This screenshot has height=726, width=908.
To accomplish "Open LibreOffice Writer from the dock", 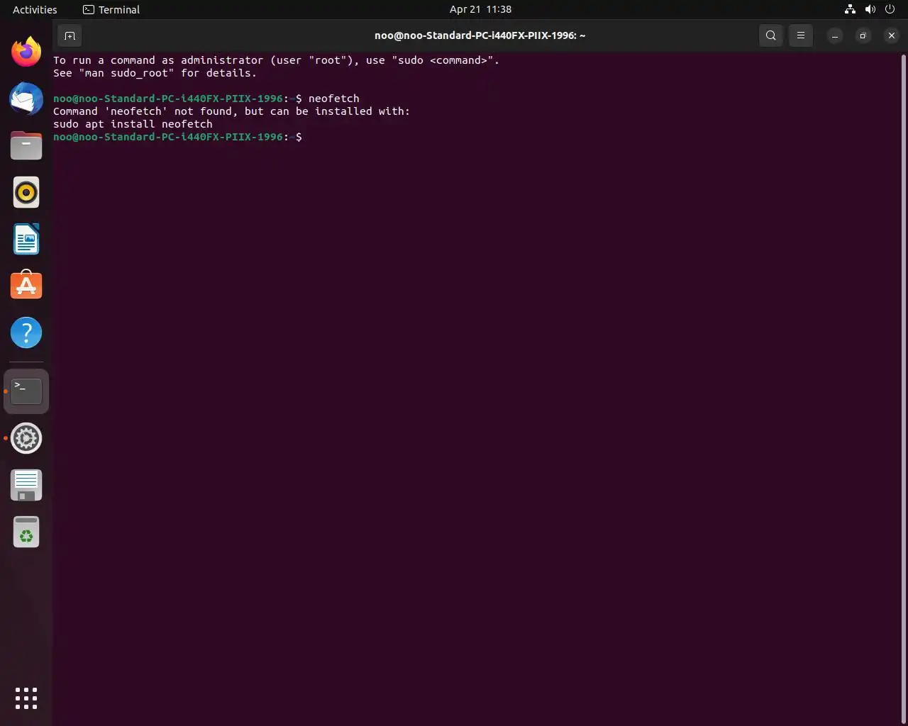I will [26, 239].
